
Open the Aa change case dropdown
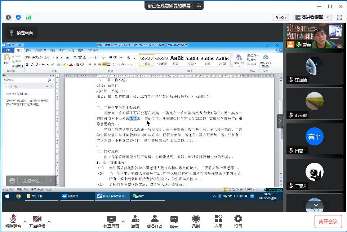coord(68,57)
